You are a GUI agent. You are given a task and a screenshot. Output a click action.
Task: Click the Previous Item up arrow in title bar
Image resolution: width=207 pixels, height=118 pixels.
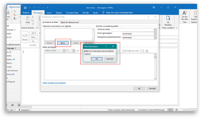(39, 8)
